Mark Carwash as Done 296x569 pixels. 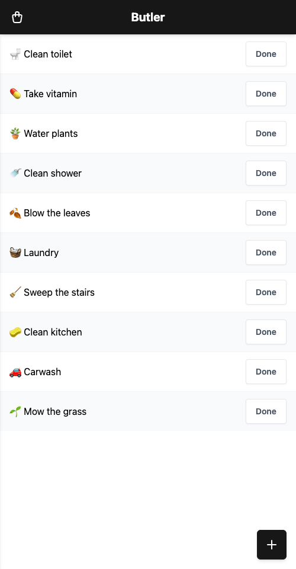point(266,372)
